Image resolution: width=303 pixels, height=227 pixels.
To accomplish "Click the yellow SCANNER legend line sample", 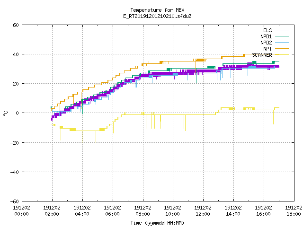I will coord(282,55).
